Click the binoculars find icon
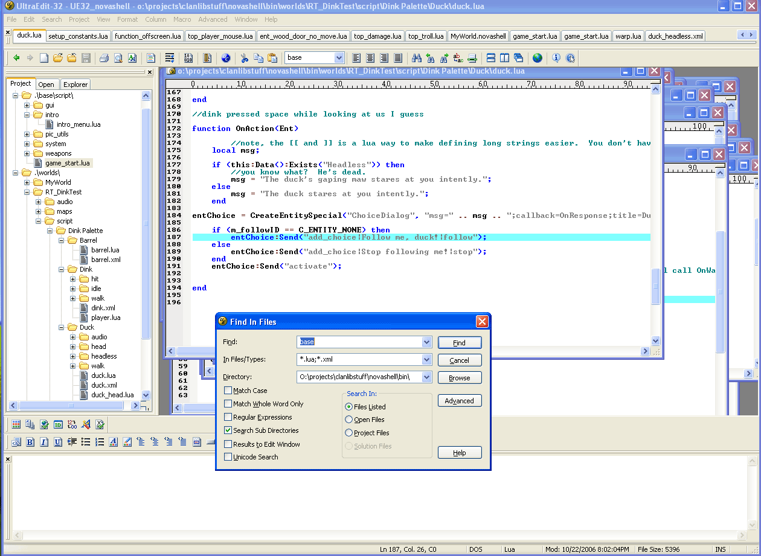The width and height of the screenshot is (761, 556). 416,58
